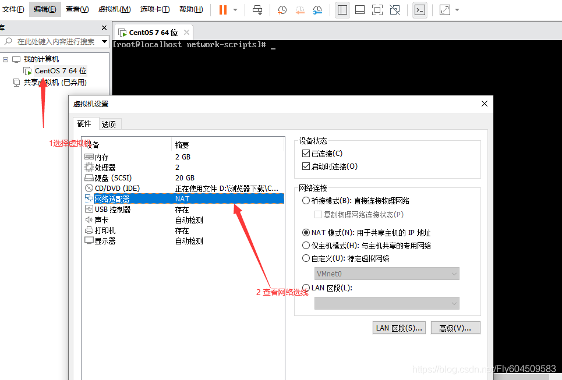Enter full screen mode icon
This screenshot has width=562, height=380.
(377, 10)
